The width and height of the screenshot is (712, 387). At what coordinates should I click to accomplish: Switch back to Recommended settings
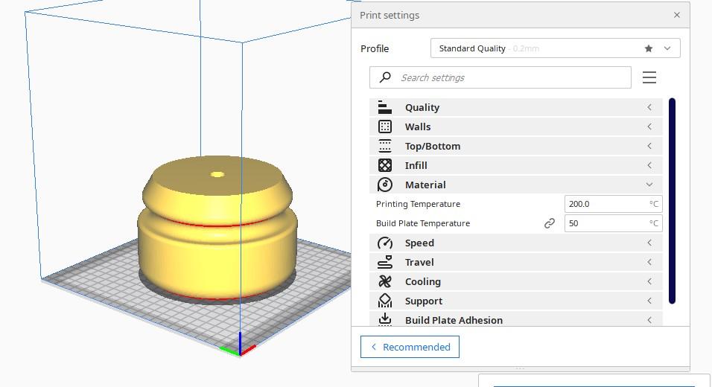tap(410, 347)
